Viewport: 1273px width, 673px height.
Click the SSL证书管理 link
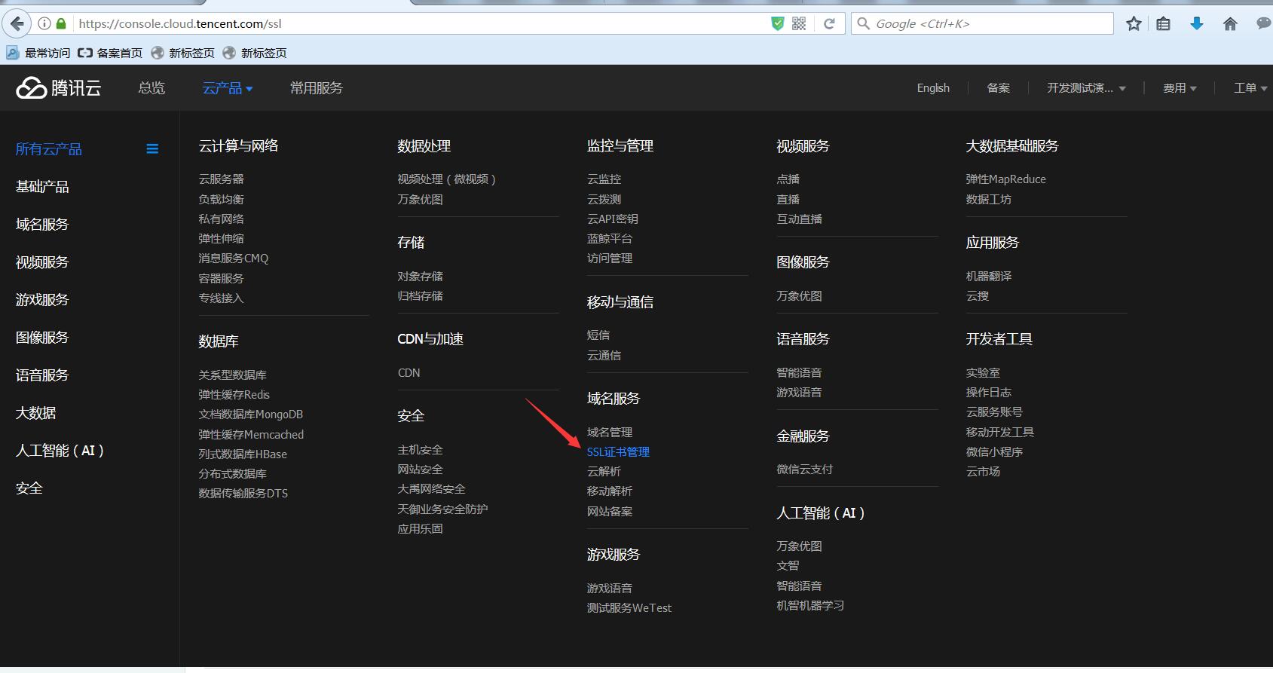tap(618, 451)
